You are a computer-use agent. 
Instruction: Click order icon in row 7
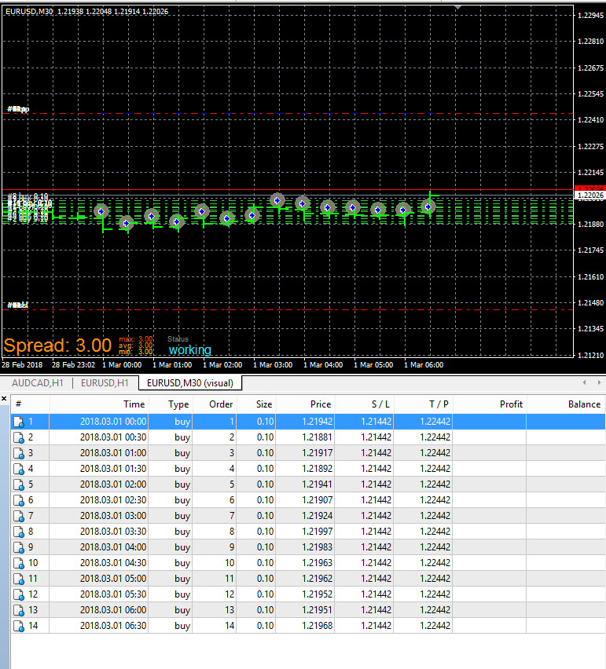coord(19,516)
